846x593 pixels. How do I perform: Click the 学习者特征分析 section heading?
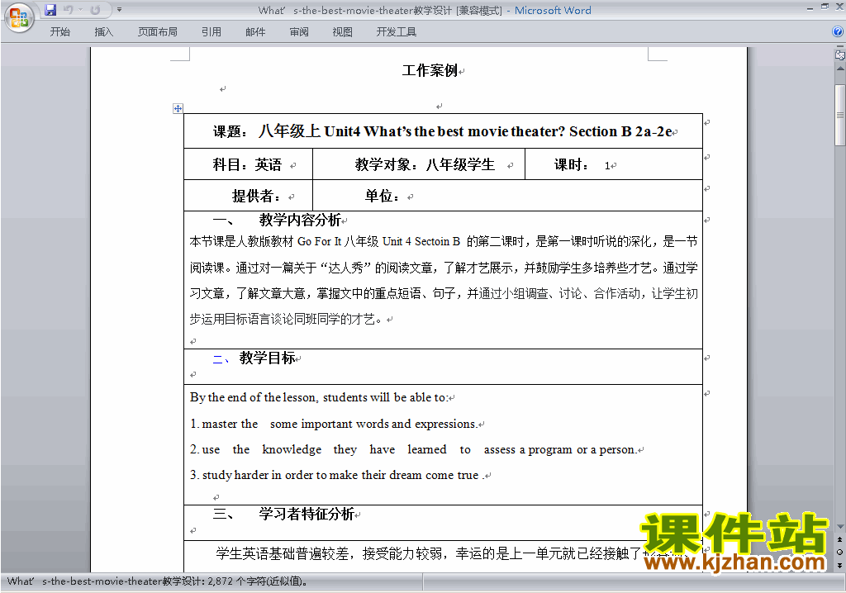tap(307, 514)
